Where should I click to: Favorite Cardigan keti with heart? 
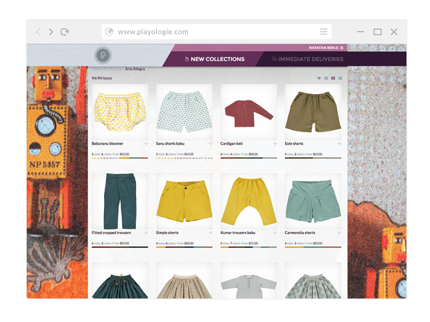275,144
